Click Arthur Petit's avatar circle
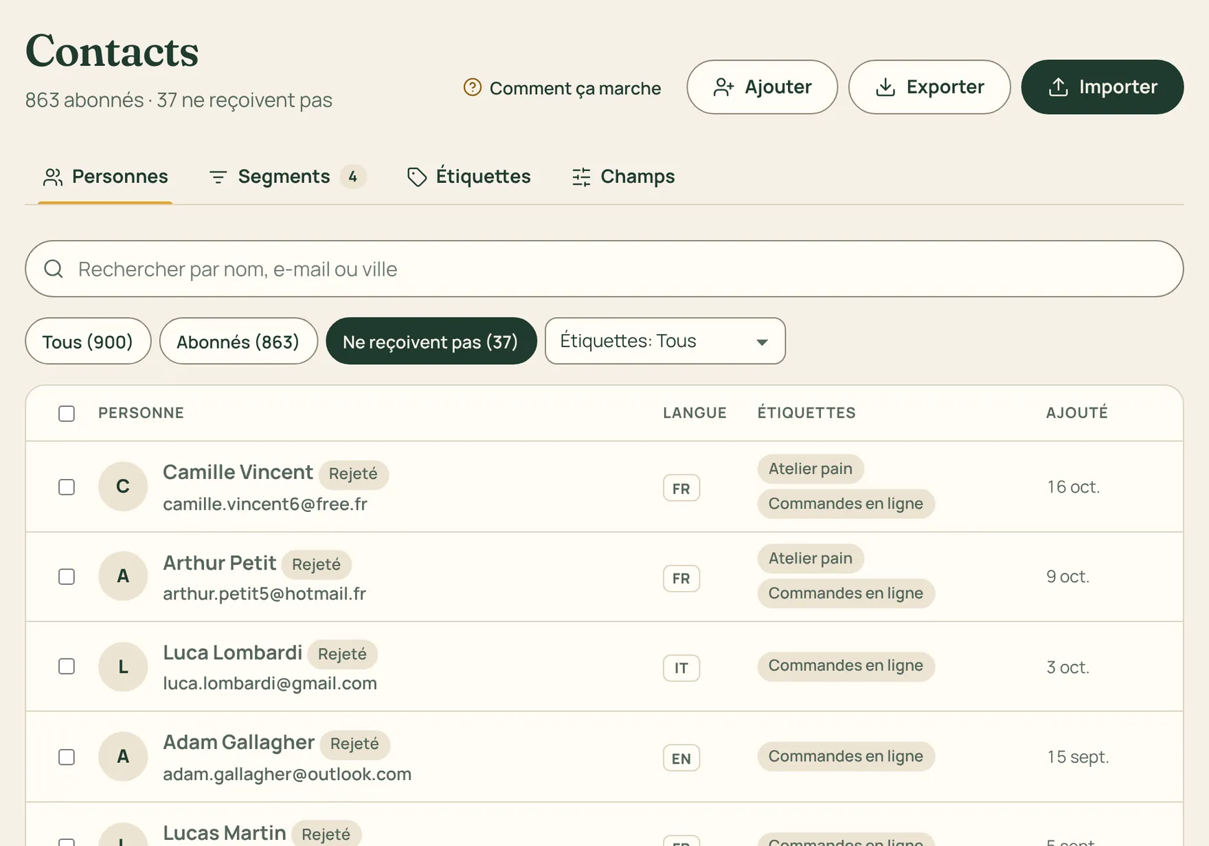 [x=123, y=576]
